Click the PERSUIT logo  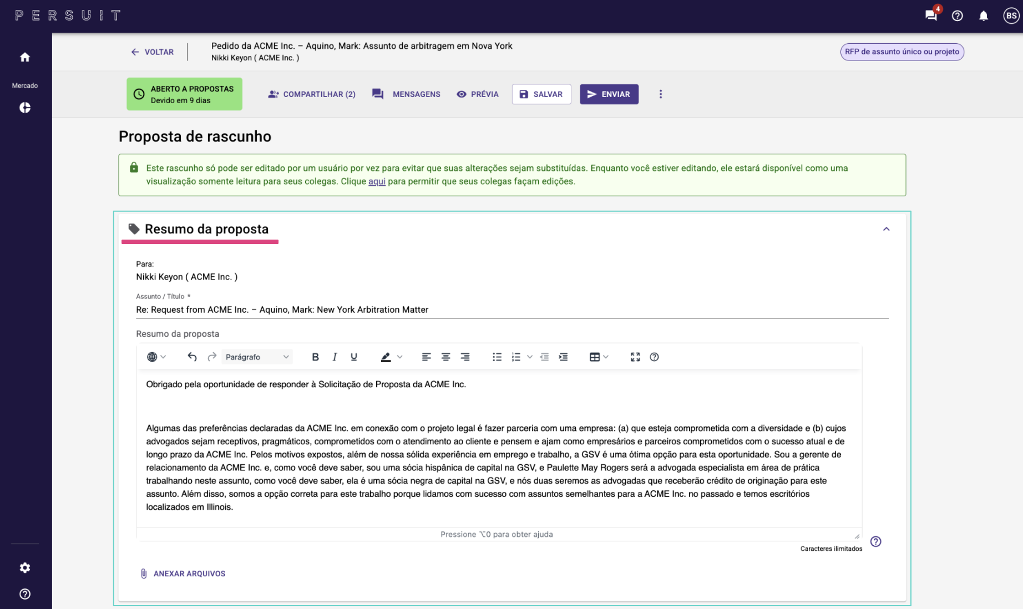pyautogui.click(x=68, y=16)
